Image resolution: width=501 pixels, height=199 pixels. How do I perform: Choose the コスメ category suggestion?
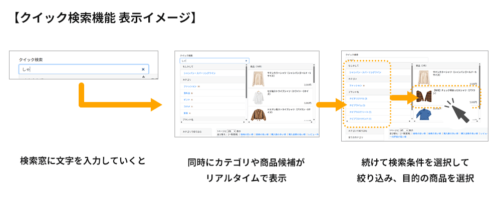tap(186, 106)
